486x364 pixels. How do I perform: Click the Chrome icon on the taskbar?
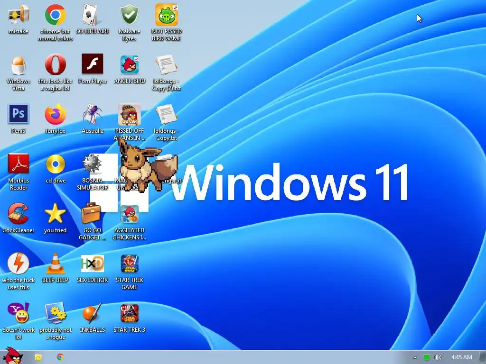[x=60, y=357]
